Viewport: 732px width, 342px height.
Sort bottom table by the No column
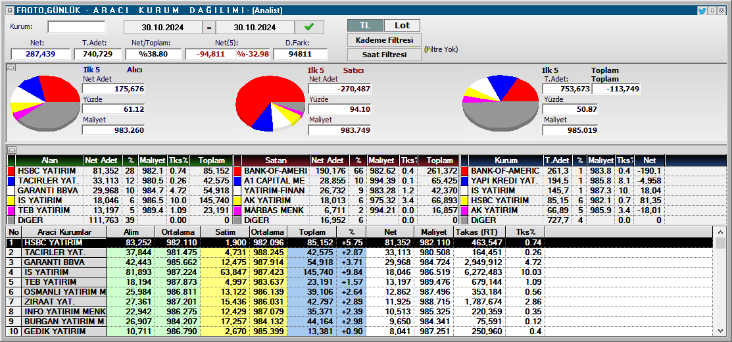click(14, 232)
